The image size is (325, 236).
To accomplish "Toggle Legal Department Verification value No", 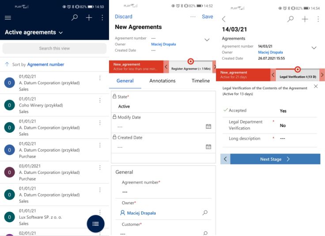I will [283, 125].
